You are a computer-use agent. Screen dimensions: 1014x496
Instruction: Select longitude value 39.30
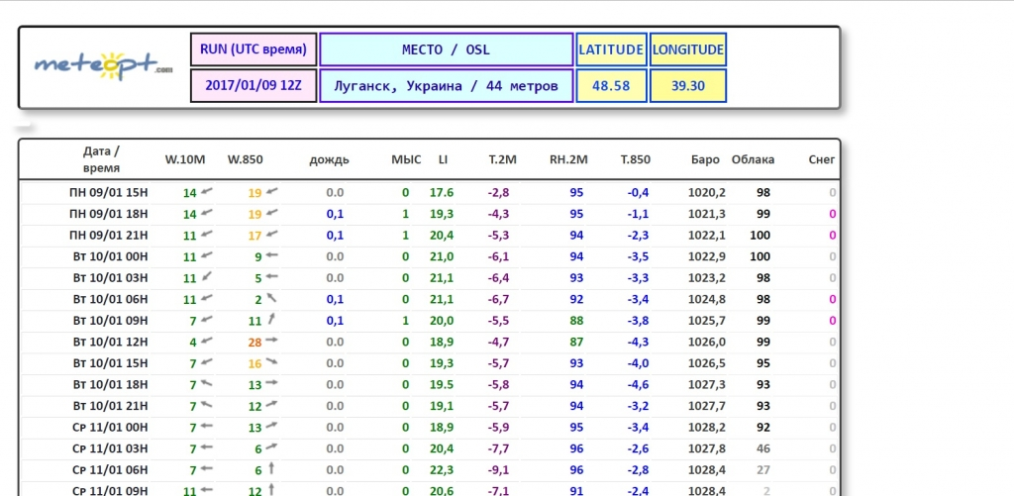pos(688,85)
